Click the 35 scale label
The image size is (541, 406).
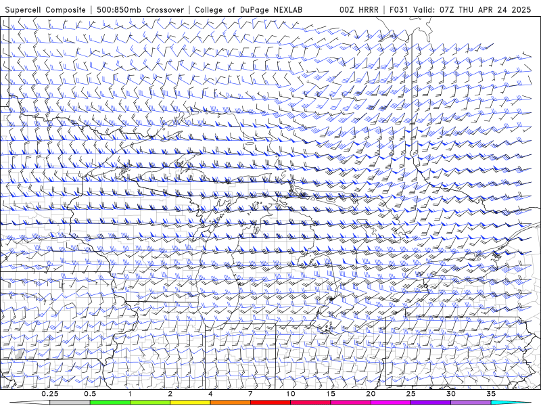point(491,394)
